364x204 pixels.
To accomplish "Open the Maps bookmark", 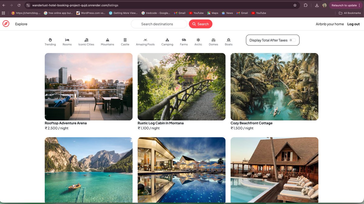I will click(x=213, y=13).
